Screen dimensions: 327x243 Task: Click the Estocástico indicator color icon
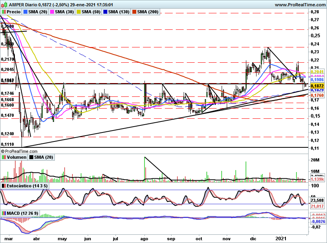click(x=4, y=186)
